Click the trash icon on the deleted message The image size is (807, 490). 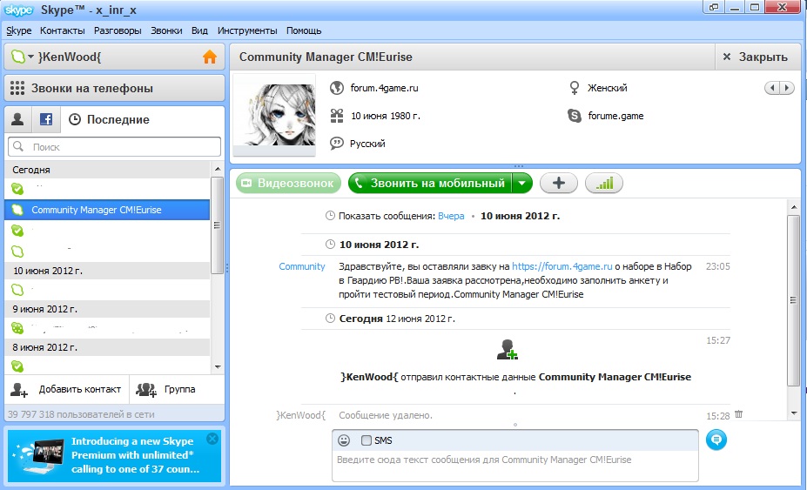coord(739,413)
